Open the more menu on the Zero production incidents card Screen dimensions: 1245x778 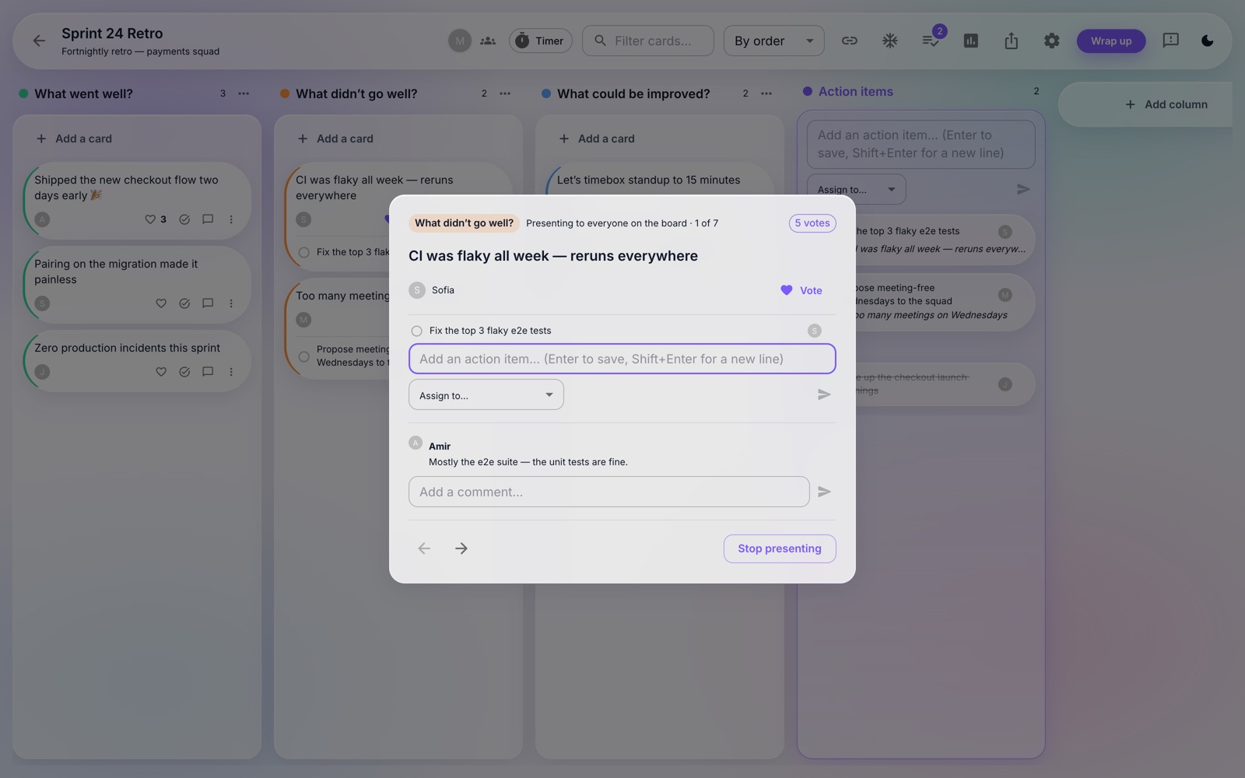click(x=231, y=372)
